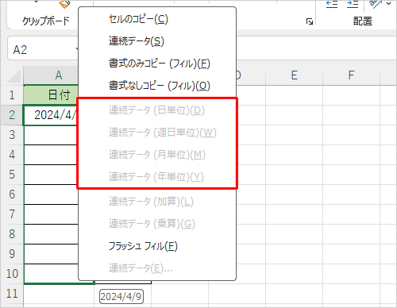The width and height of the screenshot is (397, 308).
Task: Select row 10 header
Action: [12, 274]
